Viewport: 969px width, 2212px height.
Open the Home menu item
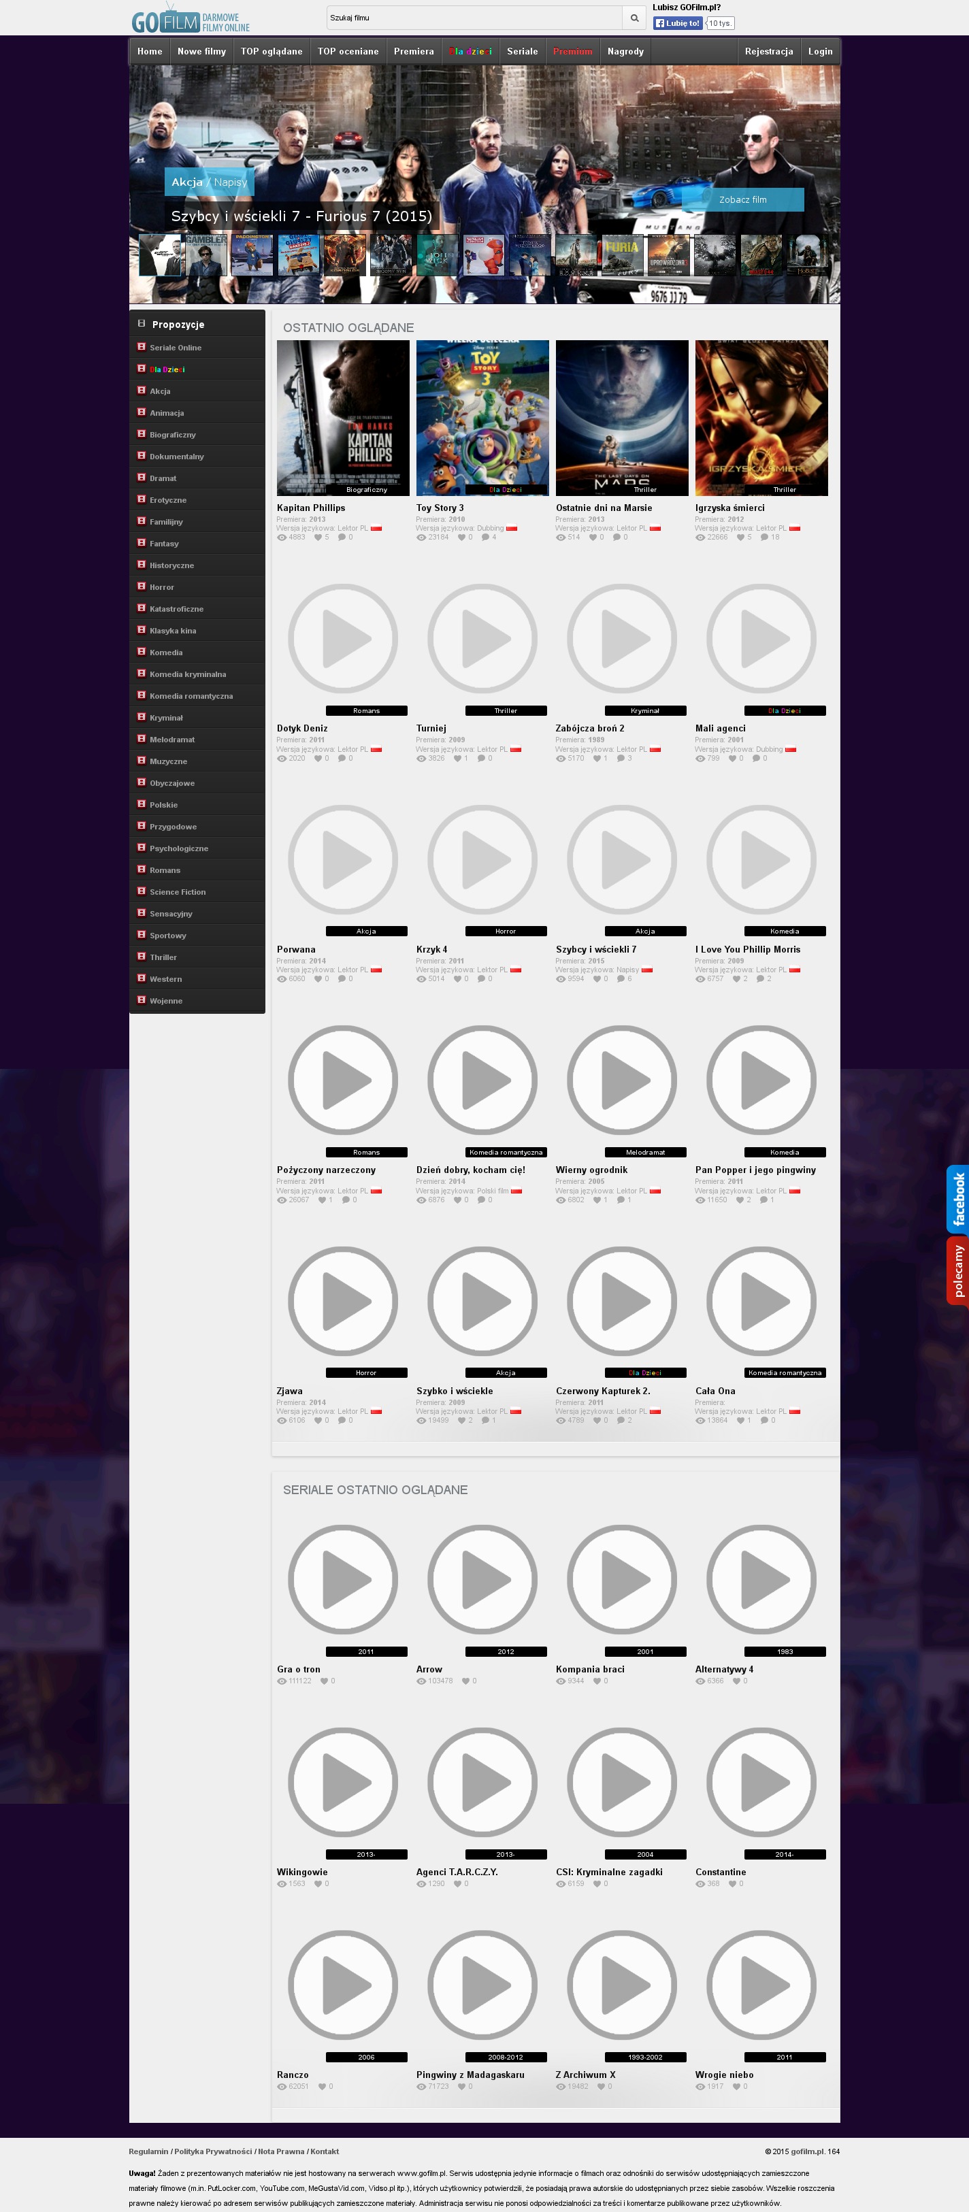(x=150, y=52)
